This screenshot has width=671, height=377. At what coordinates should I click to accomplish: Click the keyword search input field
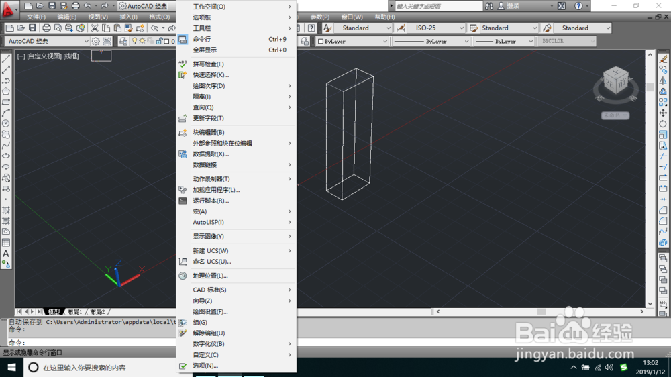click(x=437, y=6)
